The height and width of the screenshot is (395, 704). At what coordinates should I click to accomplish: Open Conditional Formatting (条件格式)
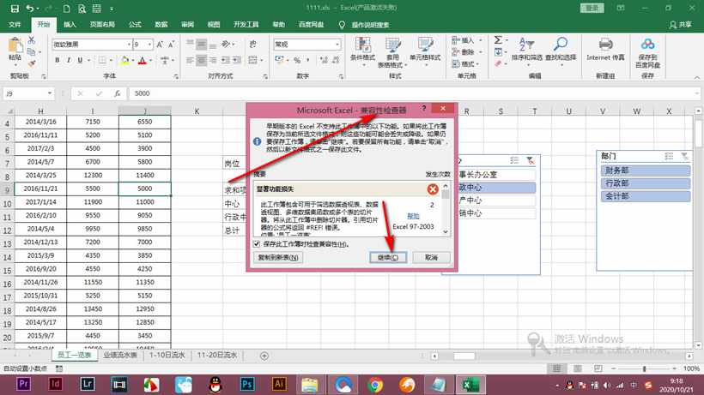[x=363, y=52]
